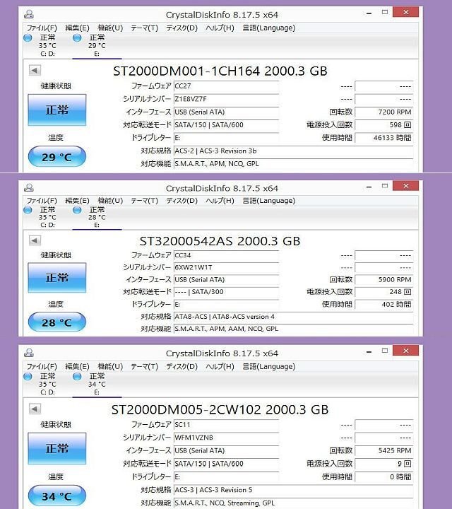Viewport: 452px width, 509px height.
Task: Click the 7200 RPM rotation value
Action: point(384,112)
